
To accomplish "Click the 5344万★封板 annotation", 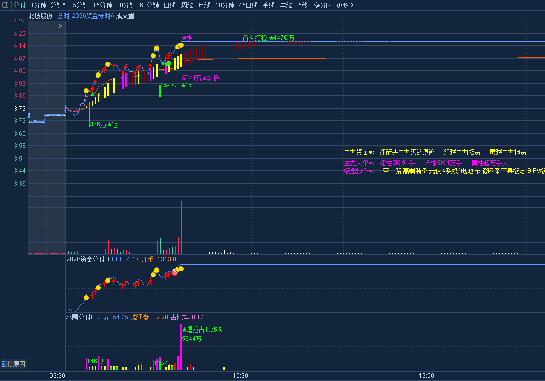I will coord(200,78).
